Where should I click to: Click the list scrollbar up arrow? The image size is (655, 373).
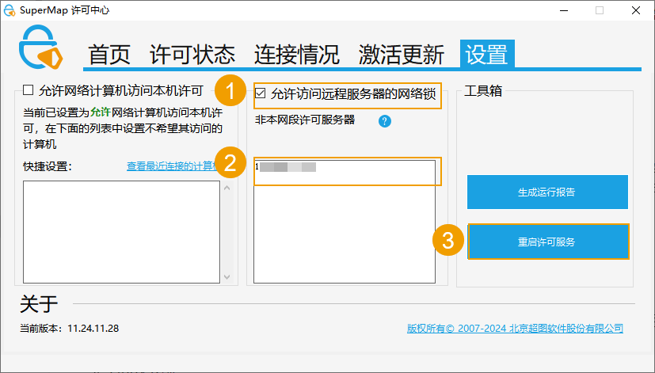click(x=227, y=188)
